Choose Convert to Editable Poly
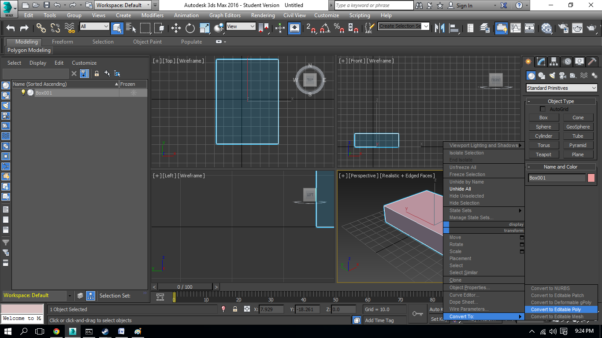This screenshot has height=338, width=602. pyautogui.click(x=561, y=309)
